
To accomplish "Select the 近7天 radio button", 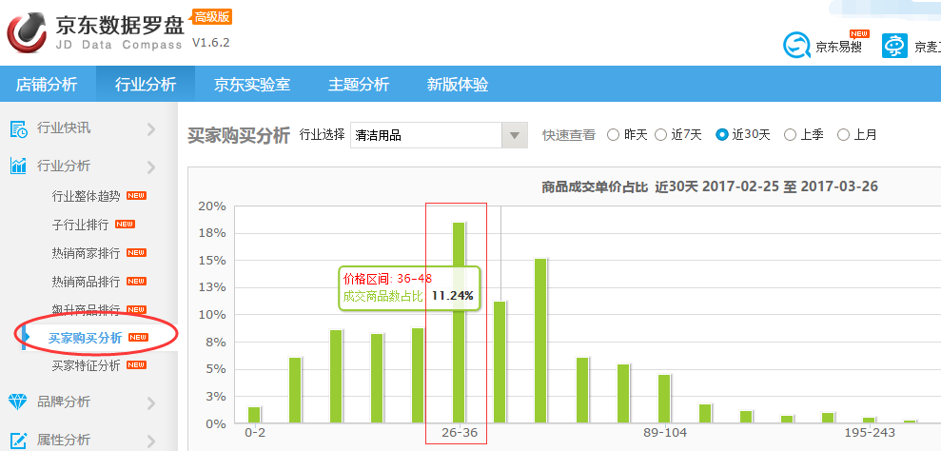I will [660, 134].
